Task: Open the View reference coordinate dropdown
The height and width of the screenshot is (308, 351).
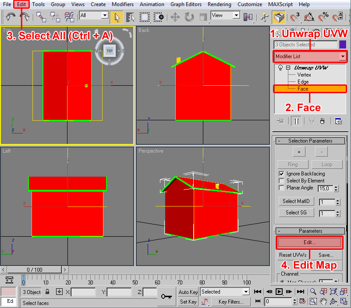Action: [225, 15]
